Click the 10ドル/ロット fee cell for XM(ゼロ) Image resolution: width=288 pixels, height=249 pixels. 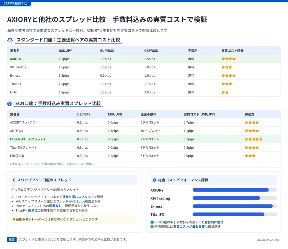(151, 131)
